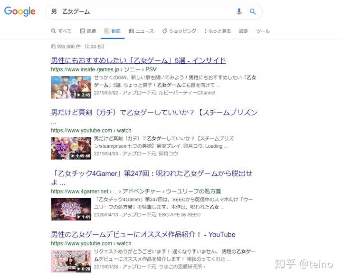Click the search box containing 男 乙女ゲーム
Image resolution: width=342 pixels, height=278 pixels.
coord(154,11)
